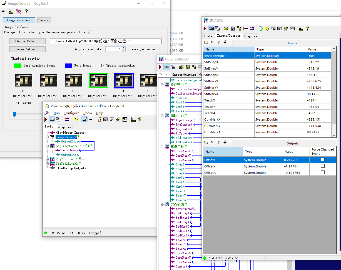The height and width of the screenshot is (270, 341).
Task: Click the Choose File... button
Action: 27,41
